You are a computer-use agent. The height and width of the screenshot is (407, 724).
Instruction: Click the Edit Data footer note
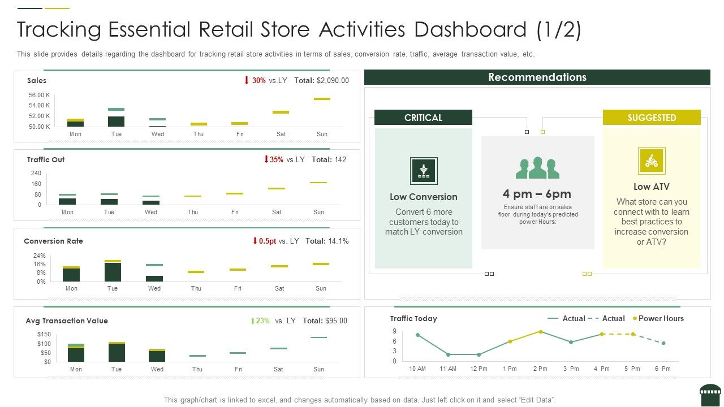(x=360, y=400)
